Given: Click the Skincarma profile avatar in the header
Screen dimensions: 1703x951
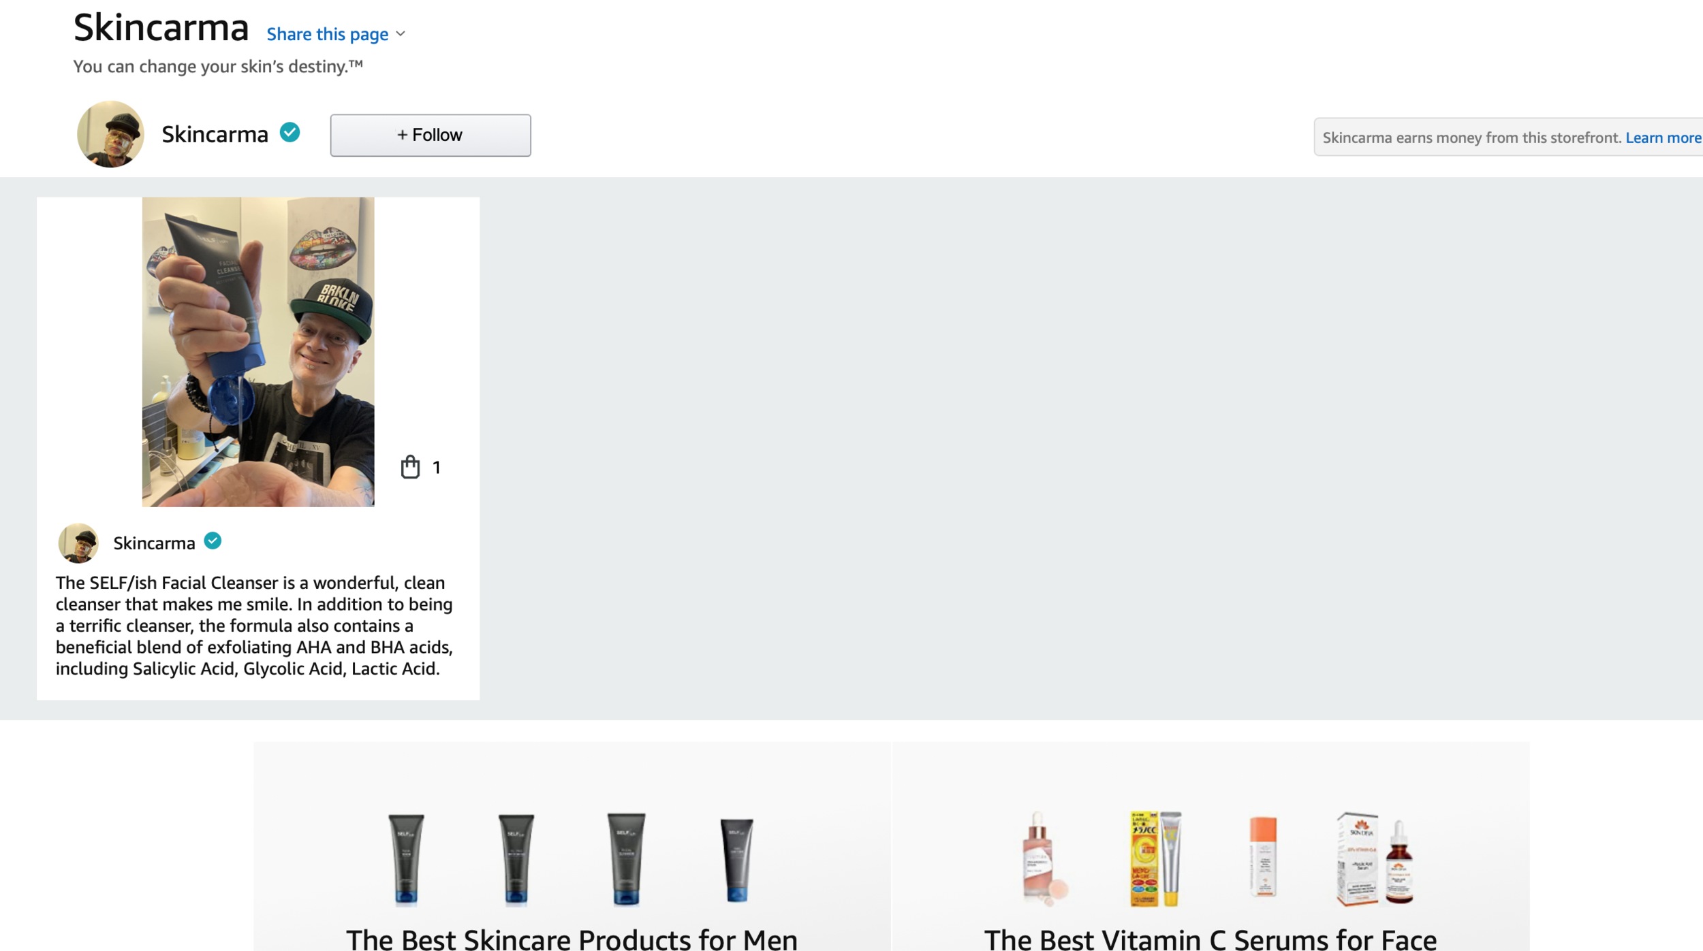Looking at the screenshot, I should pos(110,134).
